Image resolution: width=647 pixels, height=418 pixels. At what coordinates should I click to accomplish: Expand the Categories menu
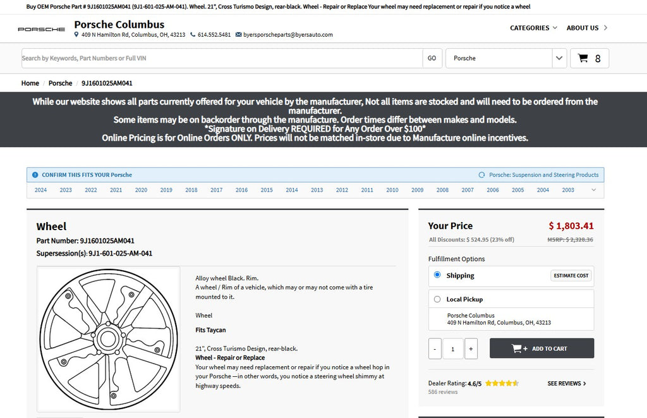(533, 28)
